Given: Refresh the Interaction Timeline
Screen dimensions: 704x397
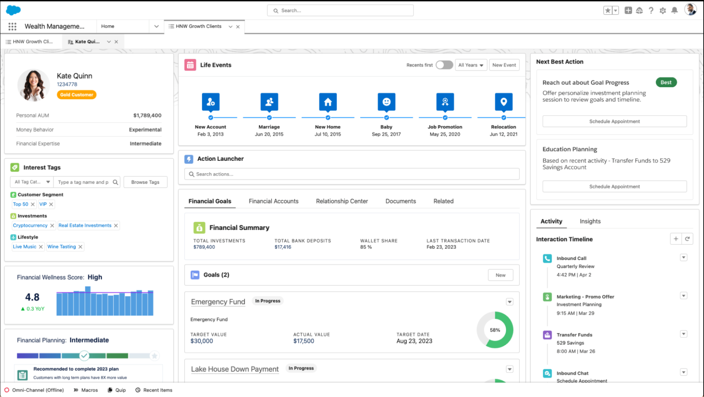Looking at the screenshot, I should 687,239.
